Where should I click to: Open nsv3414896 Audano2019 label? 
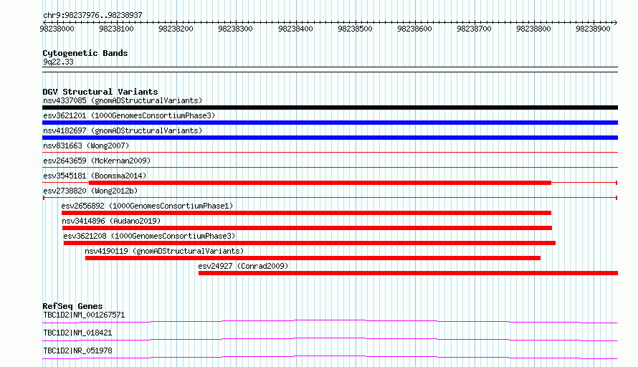[x=111, y=221]
